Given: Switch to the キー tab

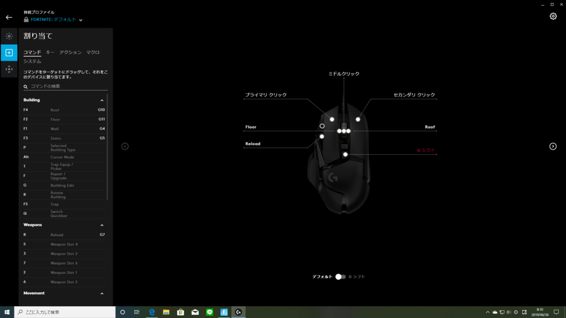Looking at the screenshot, I should tap(50, 52).
